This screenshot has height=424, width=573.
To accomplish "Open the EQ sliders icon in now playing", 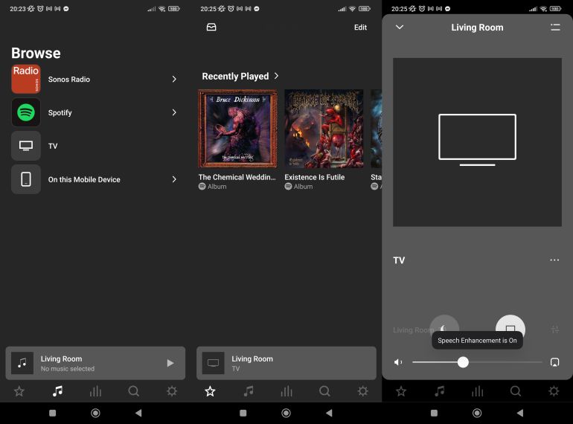I will tap(554, 330).
